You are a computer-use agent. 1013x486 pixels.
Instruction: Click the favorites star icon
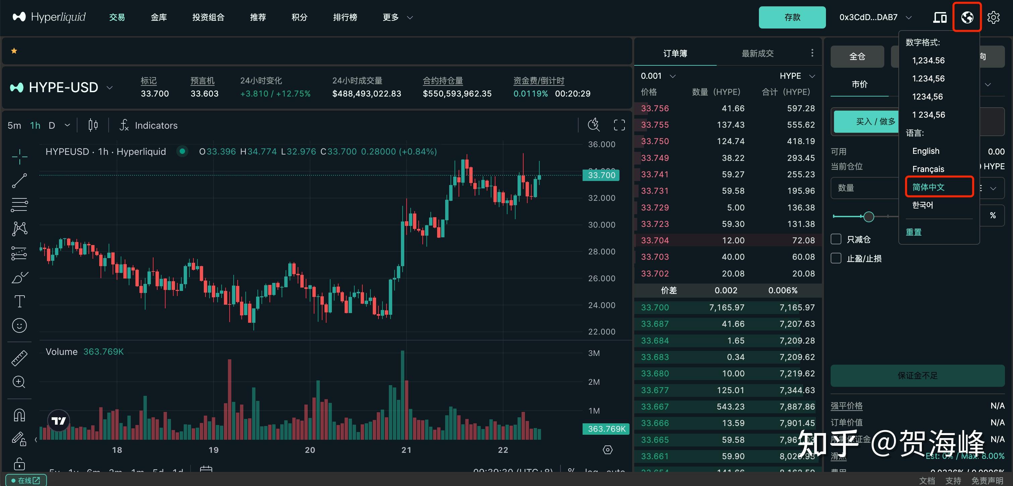pos(14,51)
